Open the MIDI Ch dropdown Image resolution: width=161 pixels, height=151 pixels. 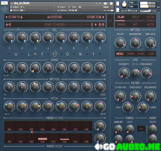pyautogui.click(x=54, y=10)
